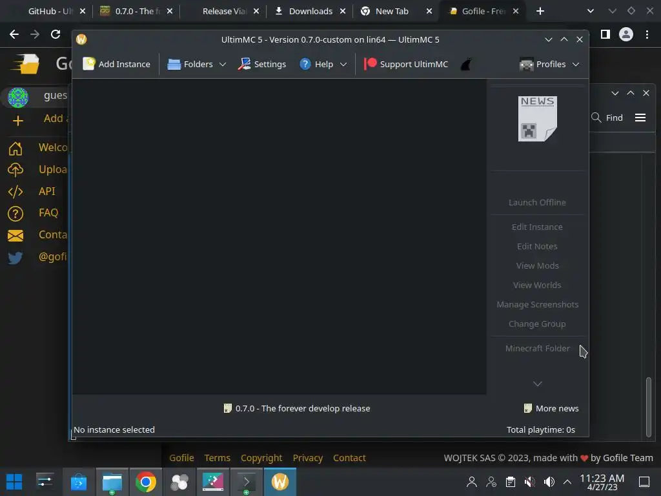The width and height of the screenshot is (661, 496).
Task: Click Privacy footer link
Action: (x=308, y=458)
